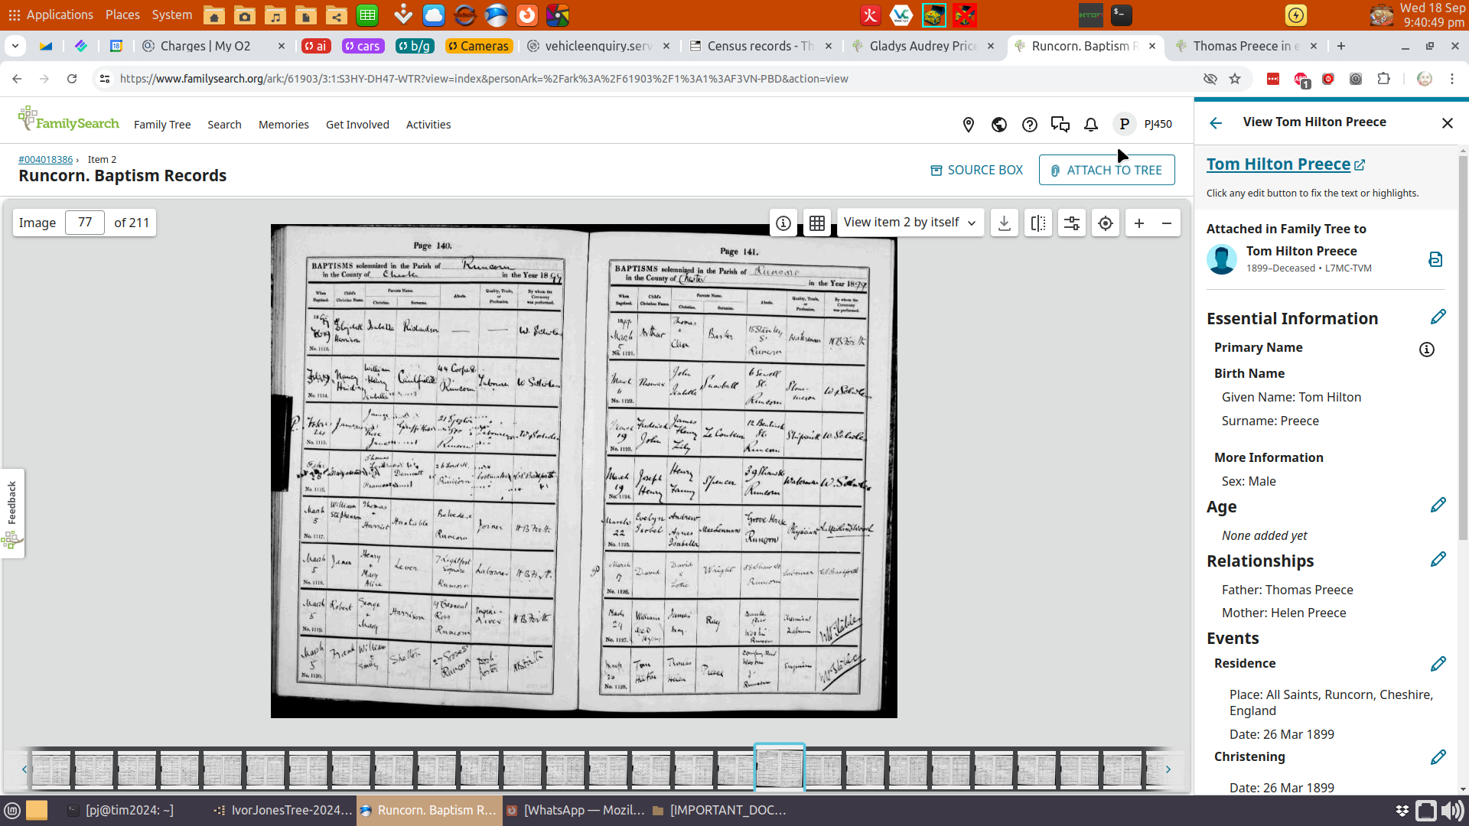Image resolution: width=1469 pixels, height=826 pixels.
Task: Click the image information icon
Action: pos(783,223)
